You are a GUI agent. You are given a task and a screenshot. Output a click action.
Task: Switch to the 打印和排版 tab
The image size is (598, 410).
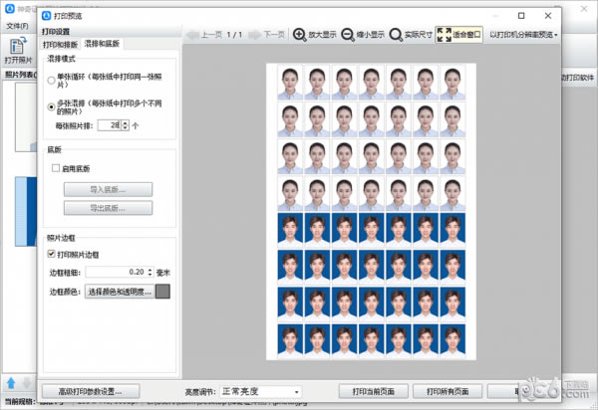coord(60,45)
